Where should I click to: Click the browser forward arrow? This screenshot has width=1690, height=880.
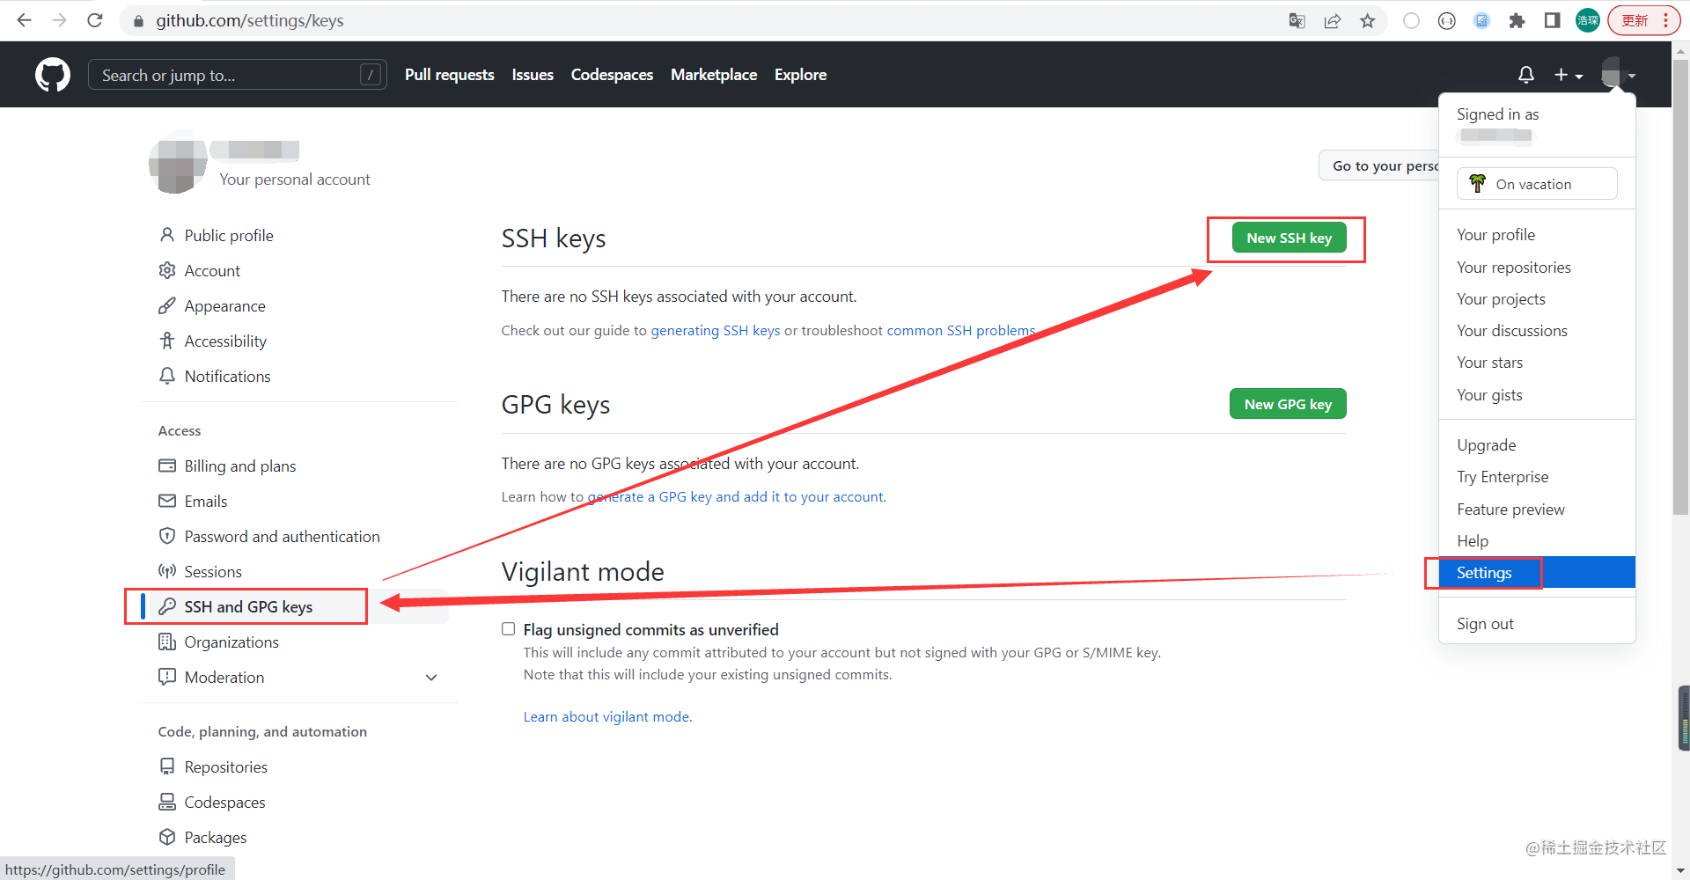tap(59, 20)
